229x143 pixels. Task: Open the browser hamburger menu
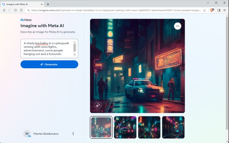click(x=225, y=10)
